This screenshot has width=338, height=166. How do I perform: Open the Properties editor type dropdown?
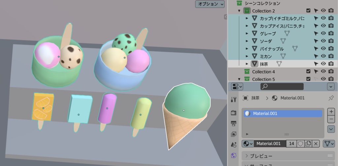point(237,87)
